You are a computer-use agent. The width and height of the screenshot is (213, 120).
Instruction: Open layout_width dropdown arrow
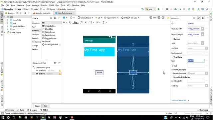point(202,29)
